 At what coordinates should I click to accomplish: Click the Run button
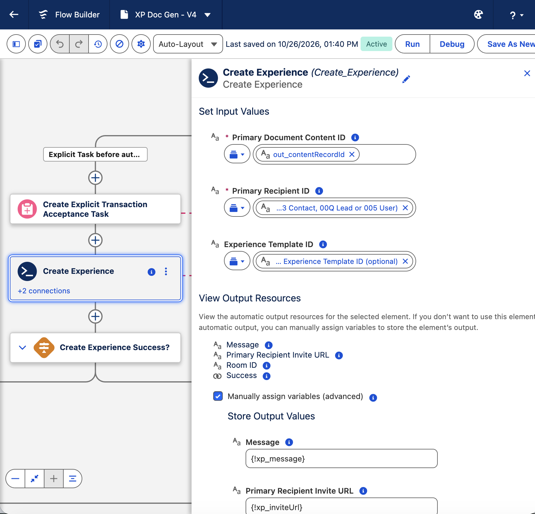pos(413,44)
